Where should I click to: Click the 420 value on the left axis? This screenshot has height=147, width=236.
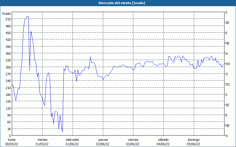pyautogui.click(x=8, y=40)
